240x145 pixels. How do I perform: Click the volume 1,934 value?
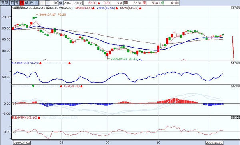click(x=119, y=3)
